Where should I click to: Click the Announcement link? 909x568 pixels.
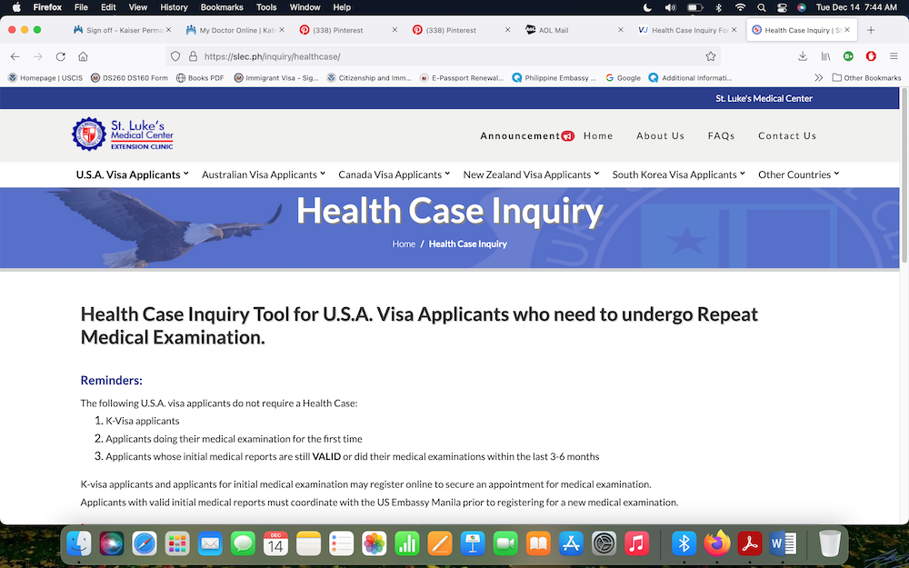click(x=527, y=135)
